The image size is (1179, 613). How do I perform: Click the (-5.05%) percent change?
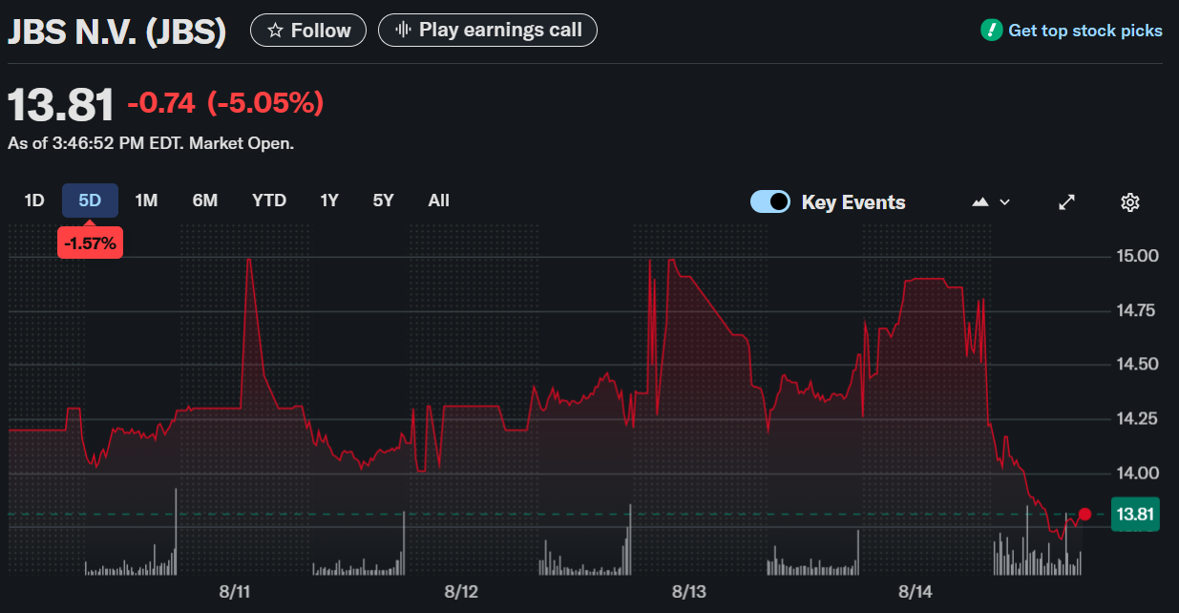point(265,103)
